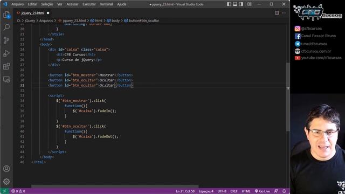The width and height of the screenshot is (345, 194).
Task: Open the Executar menu
Action: 89,4
